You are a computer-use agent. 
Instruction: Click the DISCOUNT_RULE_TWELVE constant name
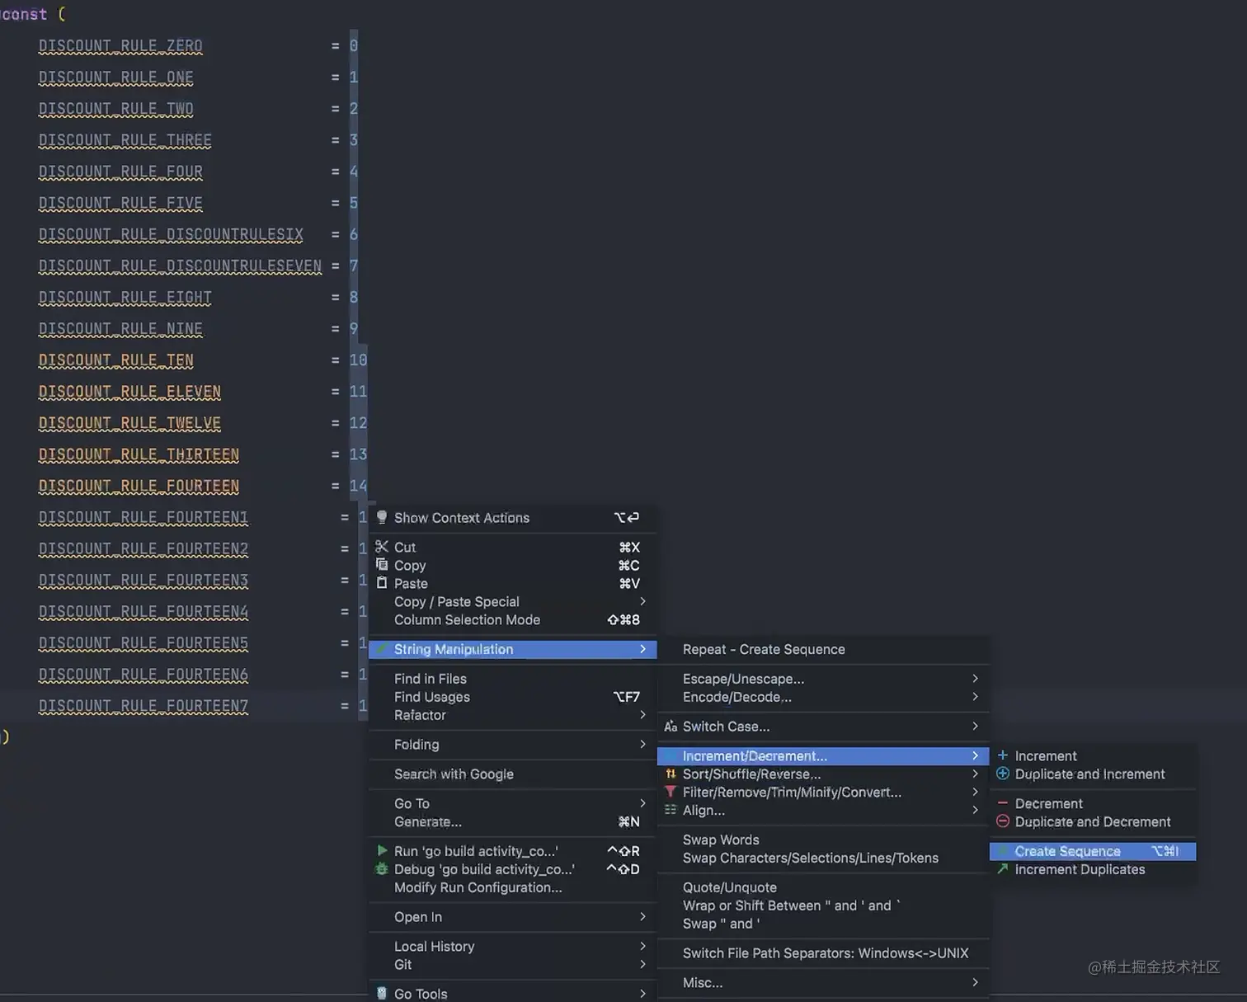tap(129, 423)
